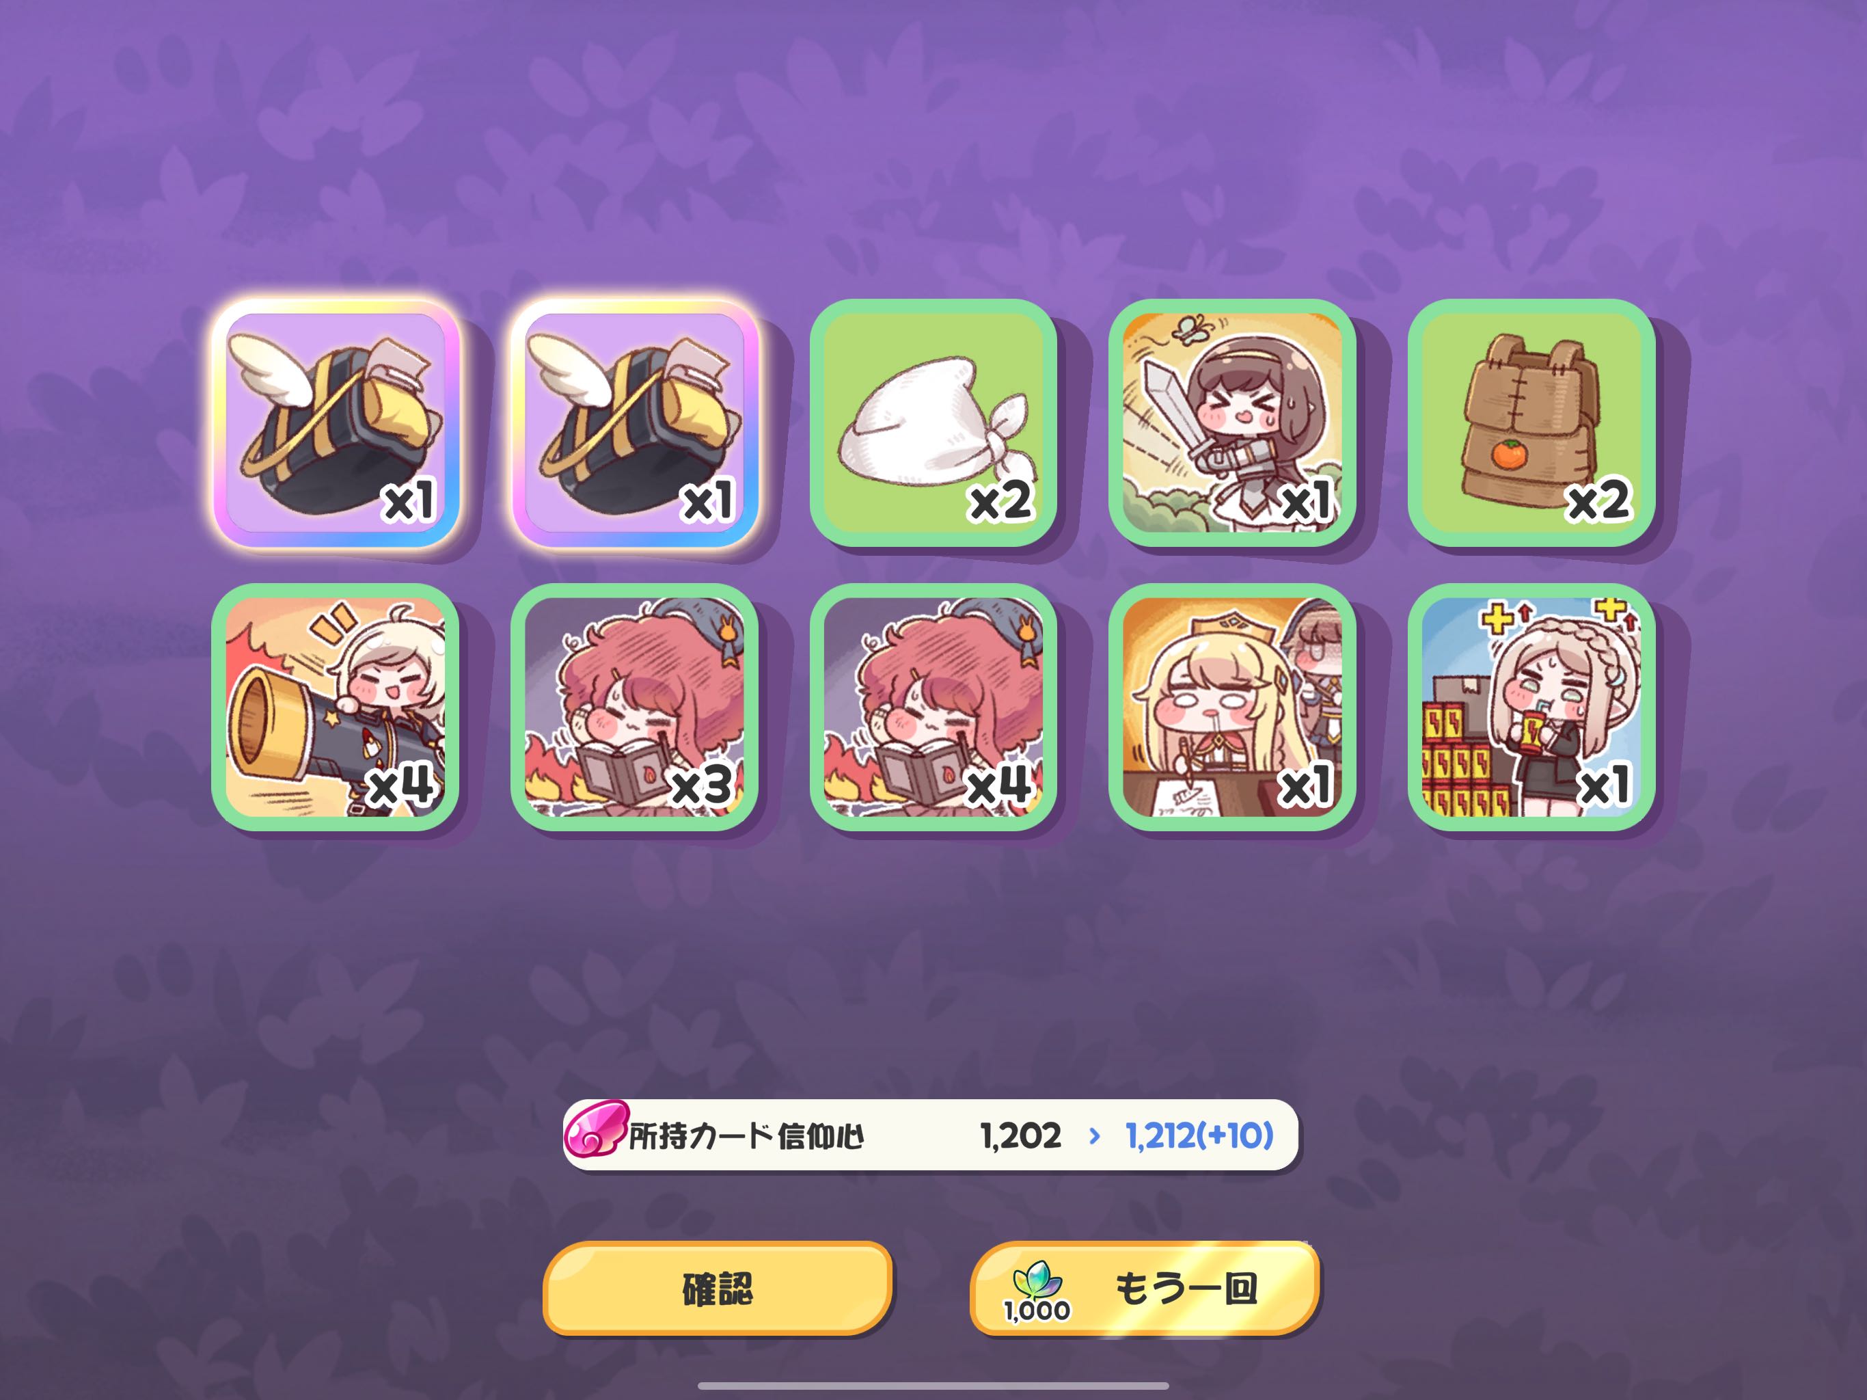The height and width of the screenshot is (1400, 1867).
Task: View the sword-swinging knight girl card
Action: click(1232, 423)
